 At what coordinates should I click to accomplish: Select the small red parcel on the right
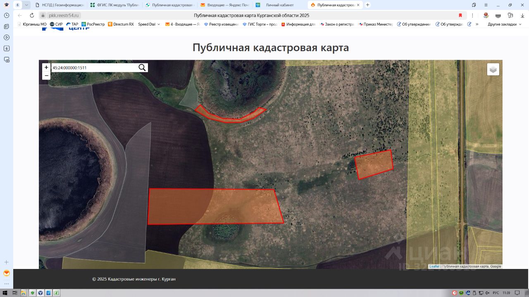click(x=374, y=165)
